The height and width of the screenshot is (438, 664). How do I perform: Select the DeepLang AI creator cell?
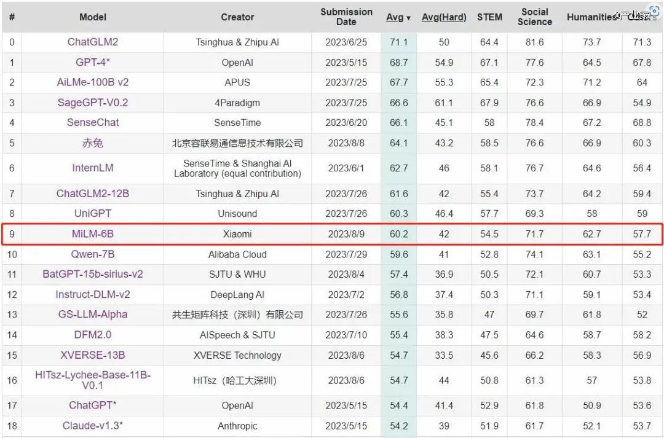coord(237,294)
